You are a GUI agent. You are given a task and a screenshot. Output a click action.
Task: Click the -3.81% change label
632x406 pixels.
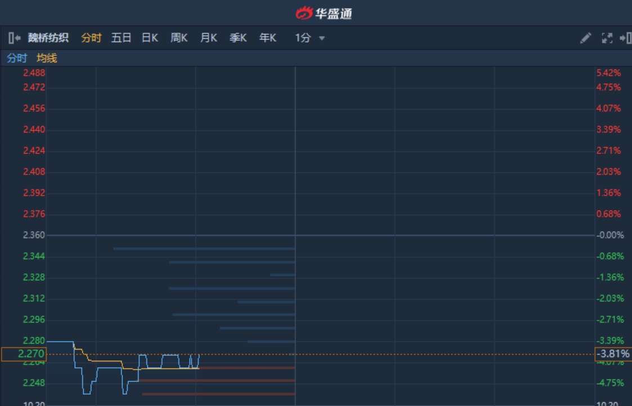(613, 354)
